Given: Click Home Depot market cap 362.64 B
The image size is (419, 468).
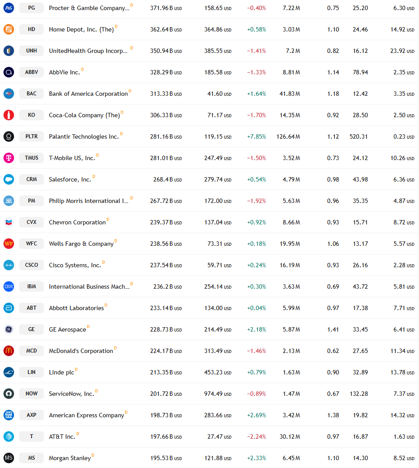Looking at the screenshot, I should click(166, 30).
